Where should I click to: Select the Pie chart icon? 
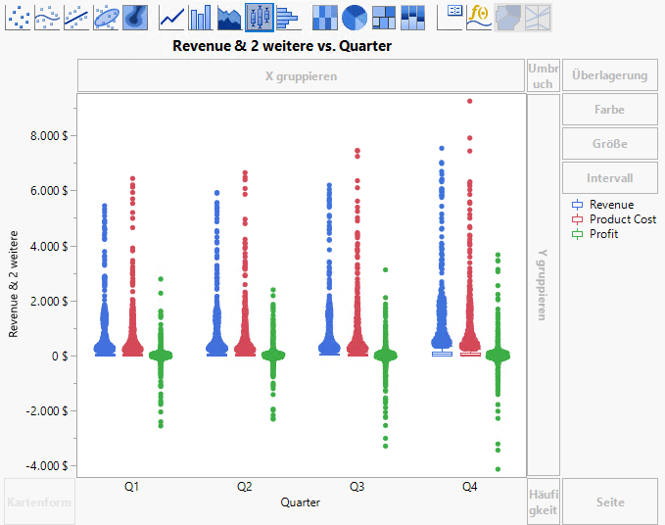355,16
